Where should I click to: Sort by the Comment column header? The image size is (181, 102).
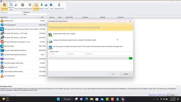pyautogui.click(x=120, y=17)
